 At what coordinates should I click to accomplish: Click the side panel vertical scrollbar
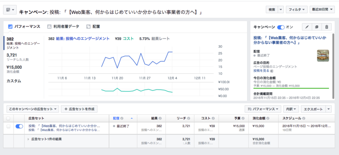tap(334, 66)
